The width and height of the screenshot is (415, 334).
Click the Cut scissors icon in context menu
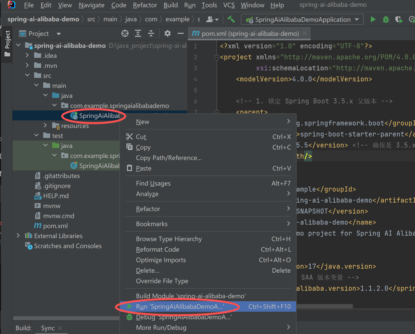129,136
